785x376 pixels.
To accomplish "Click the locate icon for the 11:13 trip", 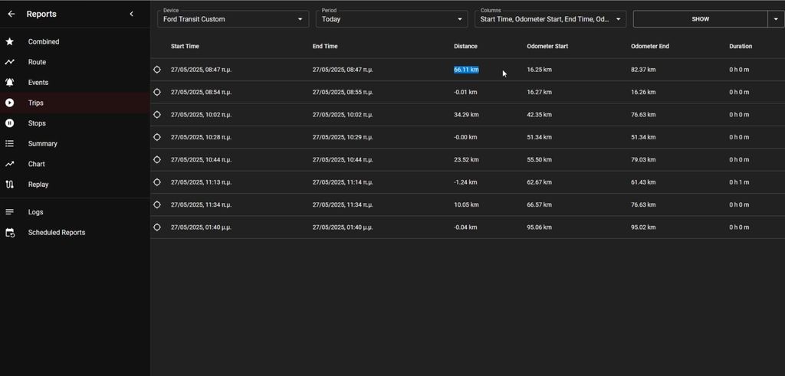I will pyautogui.click(x=157, y=182).
